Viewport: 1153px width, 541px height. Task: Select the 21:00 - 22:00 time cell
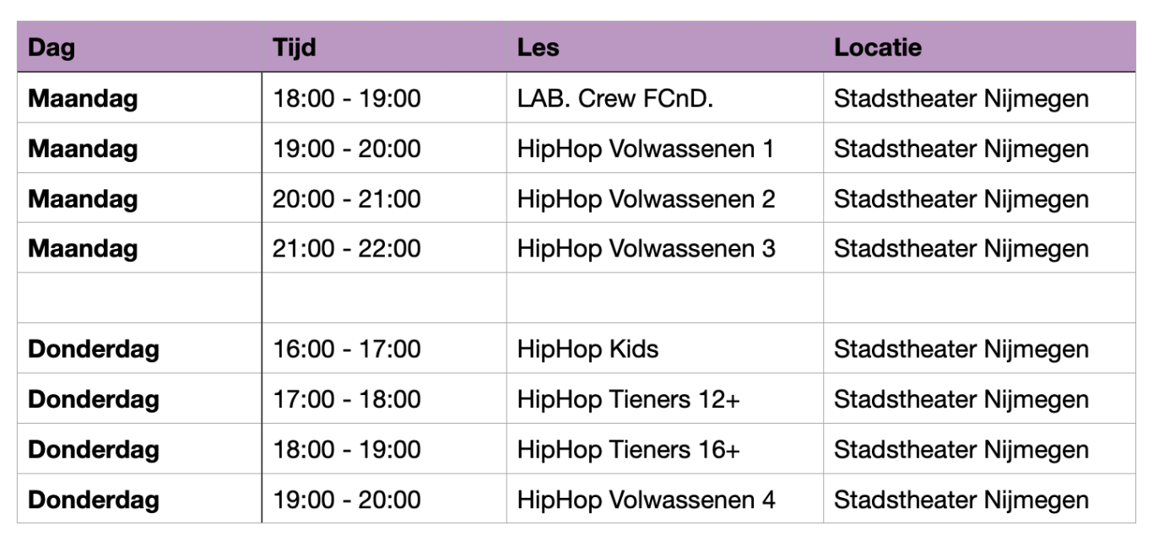coord(347,249)
